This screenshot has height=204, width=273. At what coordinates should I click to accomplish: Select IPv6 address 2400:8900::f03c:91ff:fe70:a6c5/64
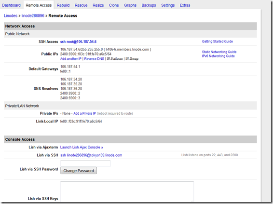[x=86, y=54]
